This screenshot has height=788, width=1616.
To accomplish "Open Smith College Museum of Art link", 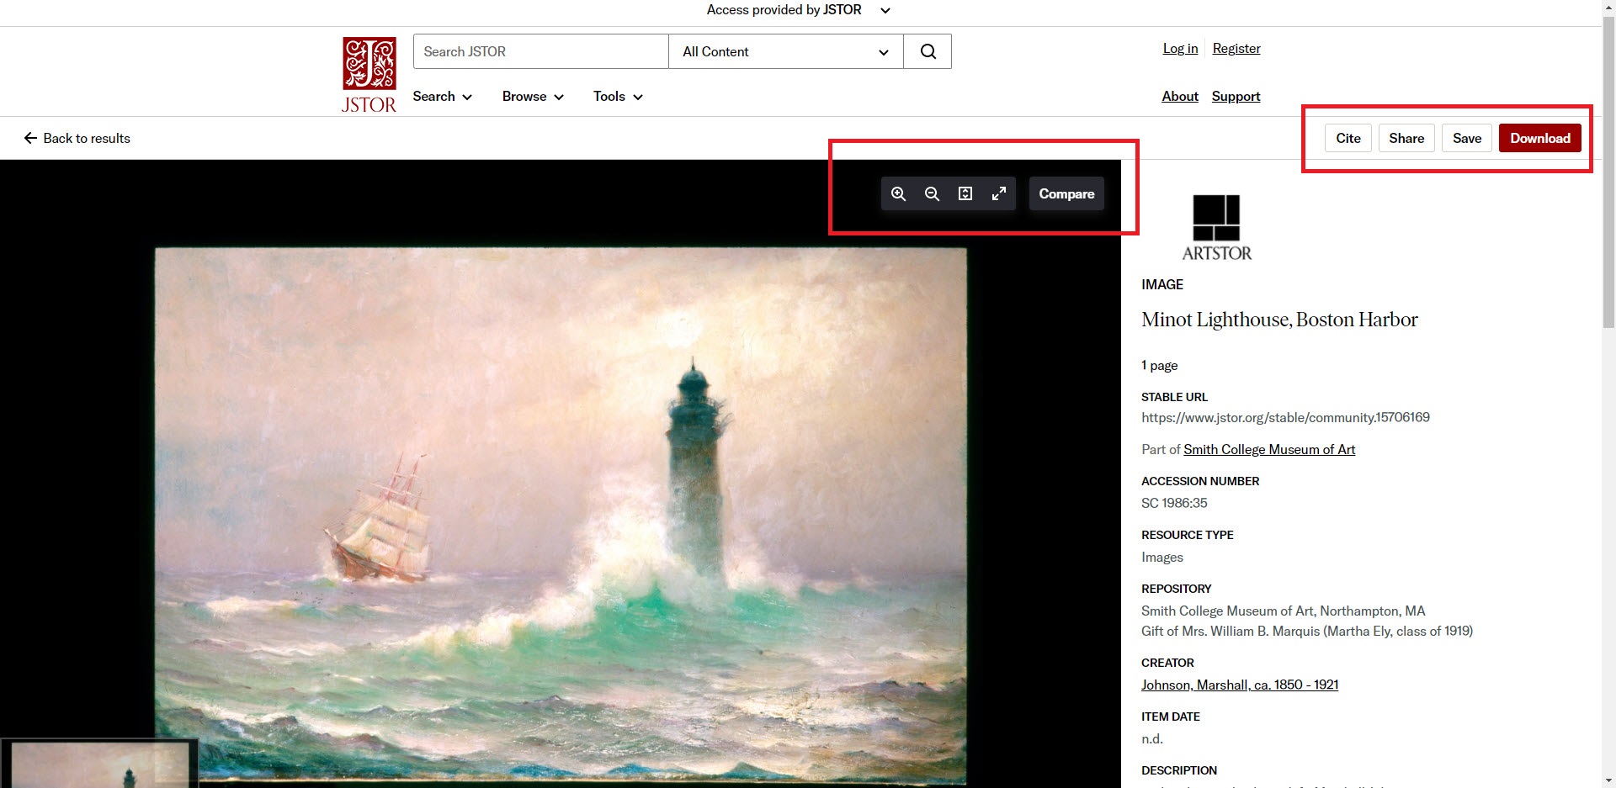I will pyautogui.click(x=1269, y=449).
